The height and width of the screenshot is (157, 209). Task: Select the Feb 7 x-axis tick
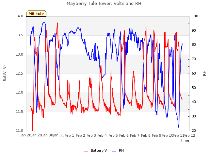[x=135, y=135]
